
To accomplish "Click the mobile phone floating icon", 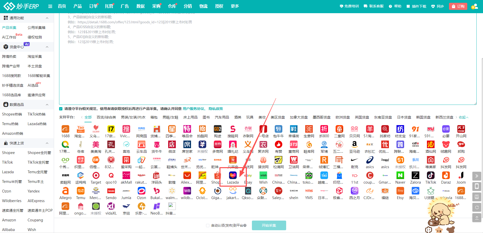I will [x=477, y=186].
